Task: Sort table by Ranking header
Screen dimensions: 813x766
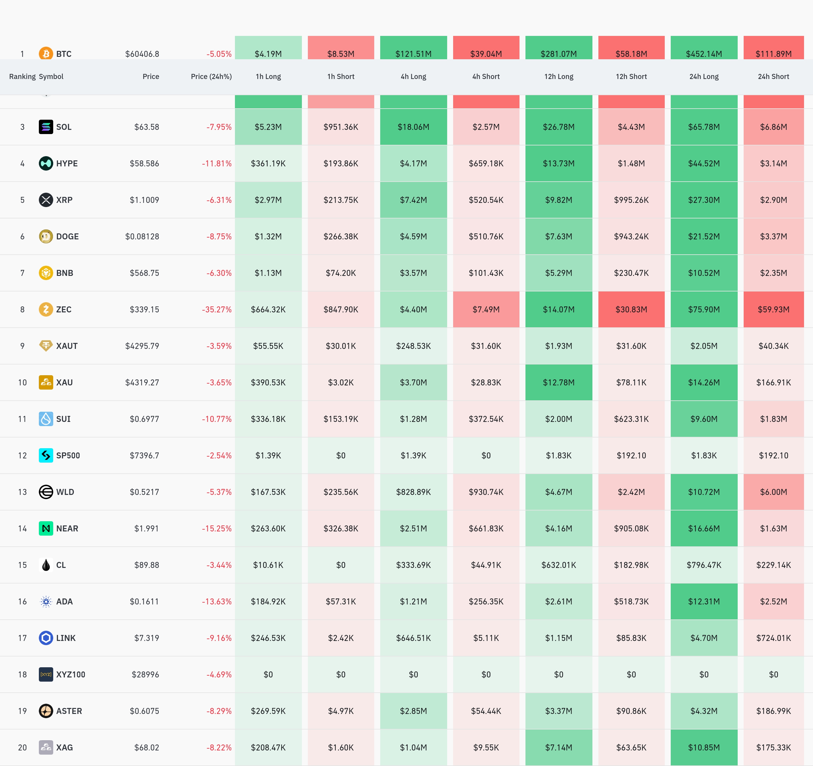Action: tap(22, 77)
